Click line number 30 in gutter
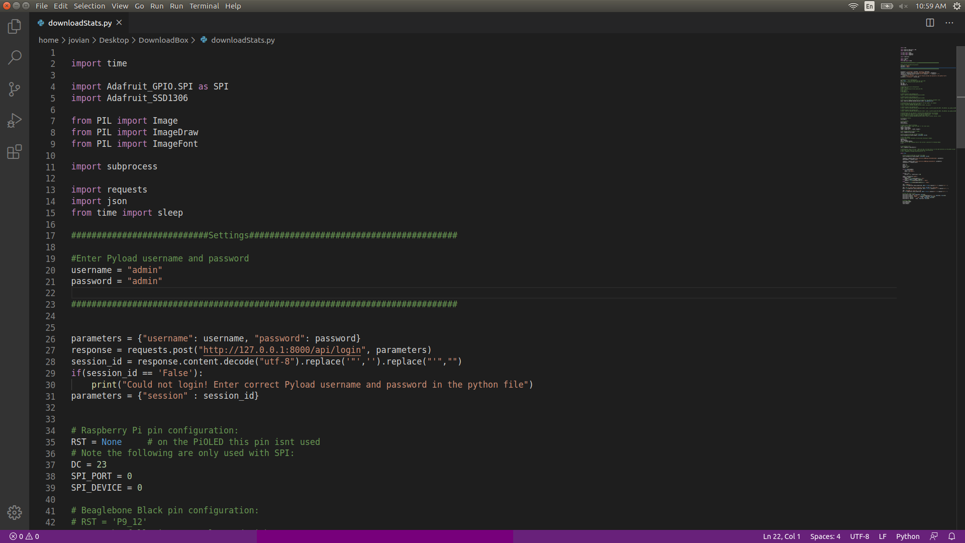The height and width of the screenshot is (543, 965). [50, 385]
